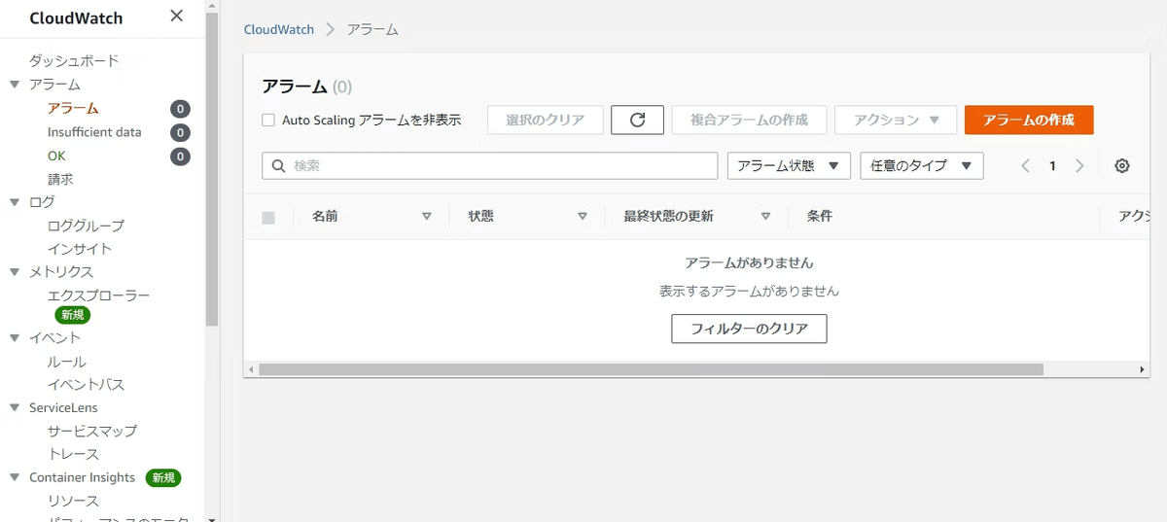
Task: Open ロググループ in the sidebar
Action: click(x=86, y=226)
